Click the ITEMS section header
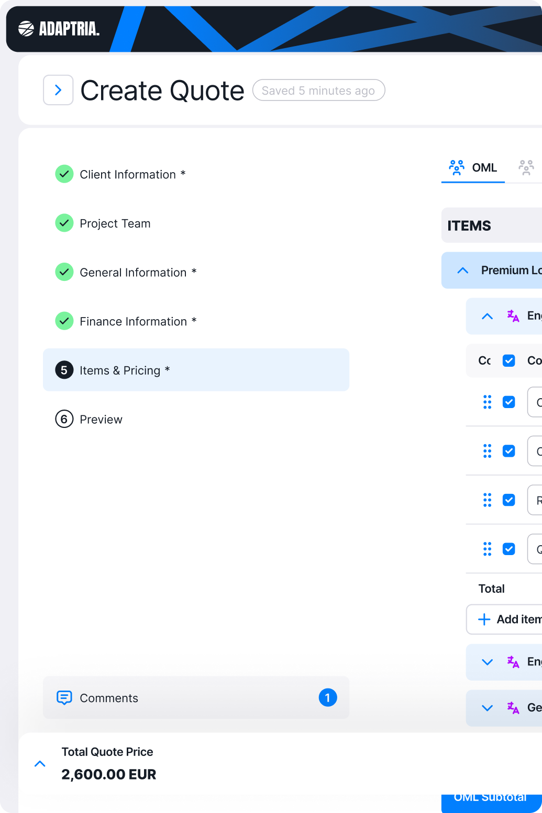This screenshot has height=813, width=542. click(x=492, y=225)
